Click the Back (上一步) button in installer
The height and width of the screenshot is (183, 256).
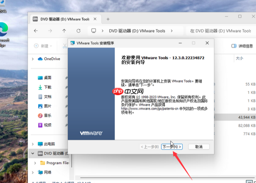pos(150,147)
